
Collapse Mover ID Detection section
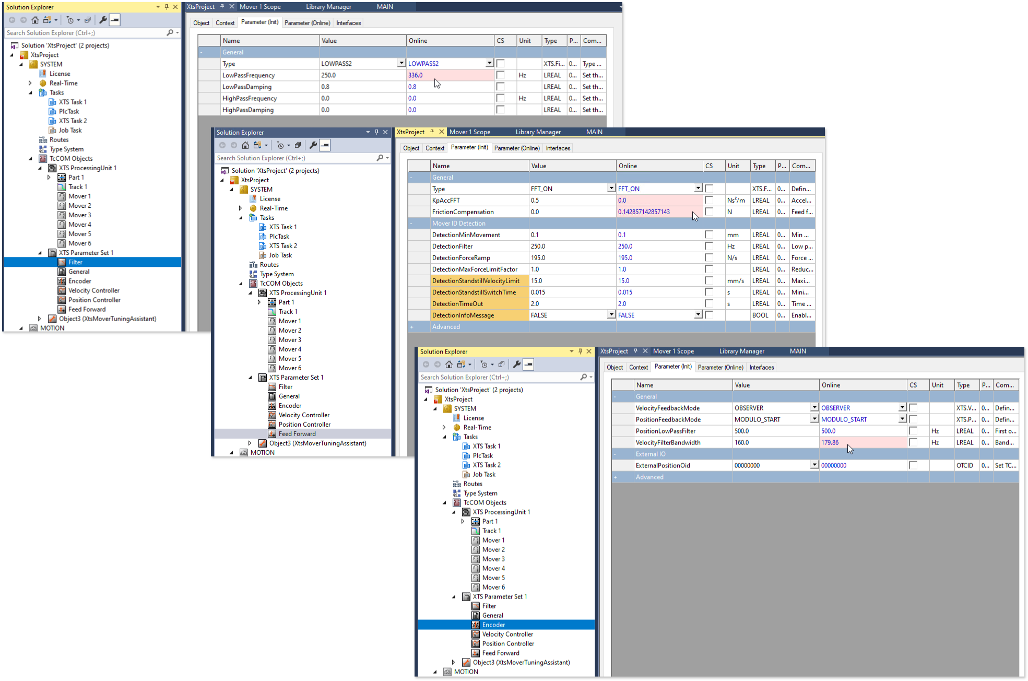[x=412, y=224]
